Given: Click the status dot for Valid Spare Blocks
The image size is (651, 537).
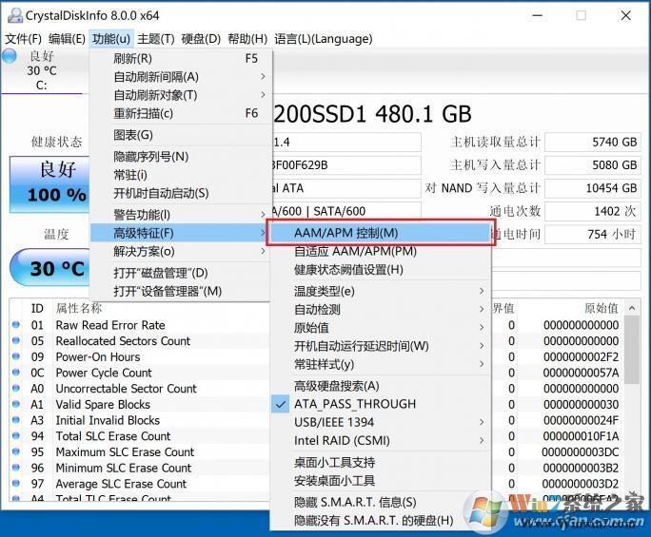Looking at the screenshot, I should [16, 404].
